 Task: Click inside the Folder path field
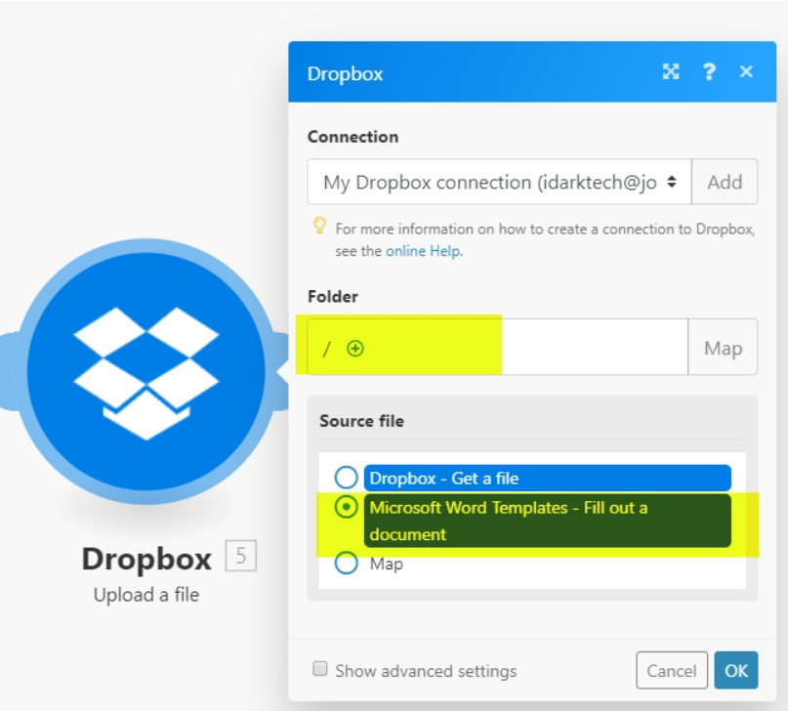click(498, 347)
